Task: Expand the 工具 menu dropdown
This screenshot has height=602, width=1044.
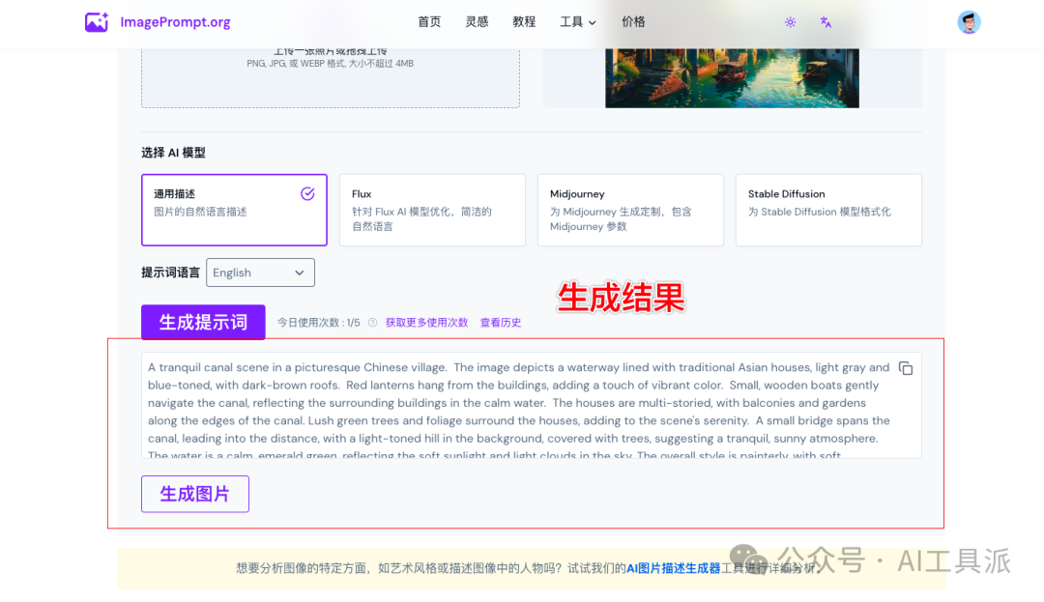Action: (578, 22)
